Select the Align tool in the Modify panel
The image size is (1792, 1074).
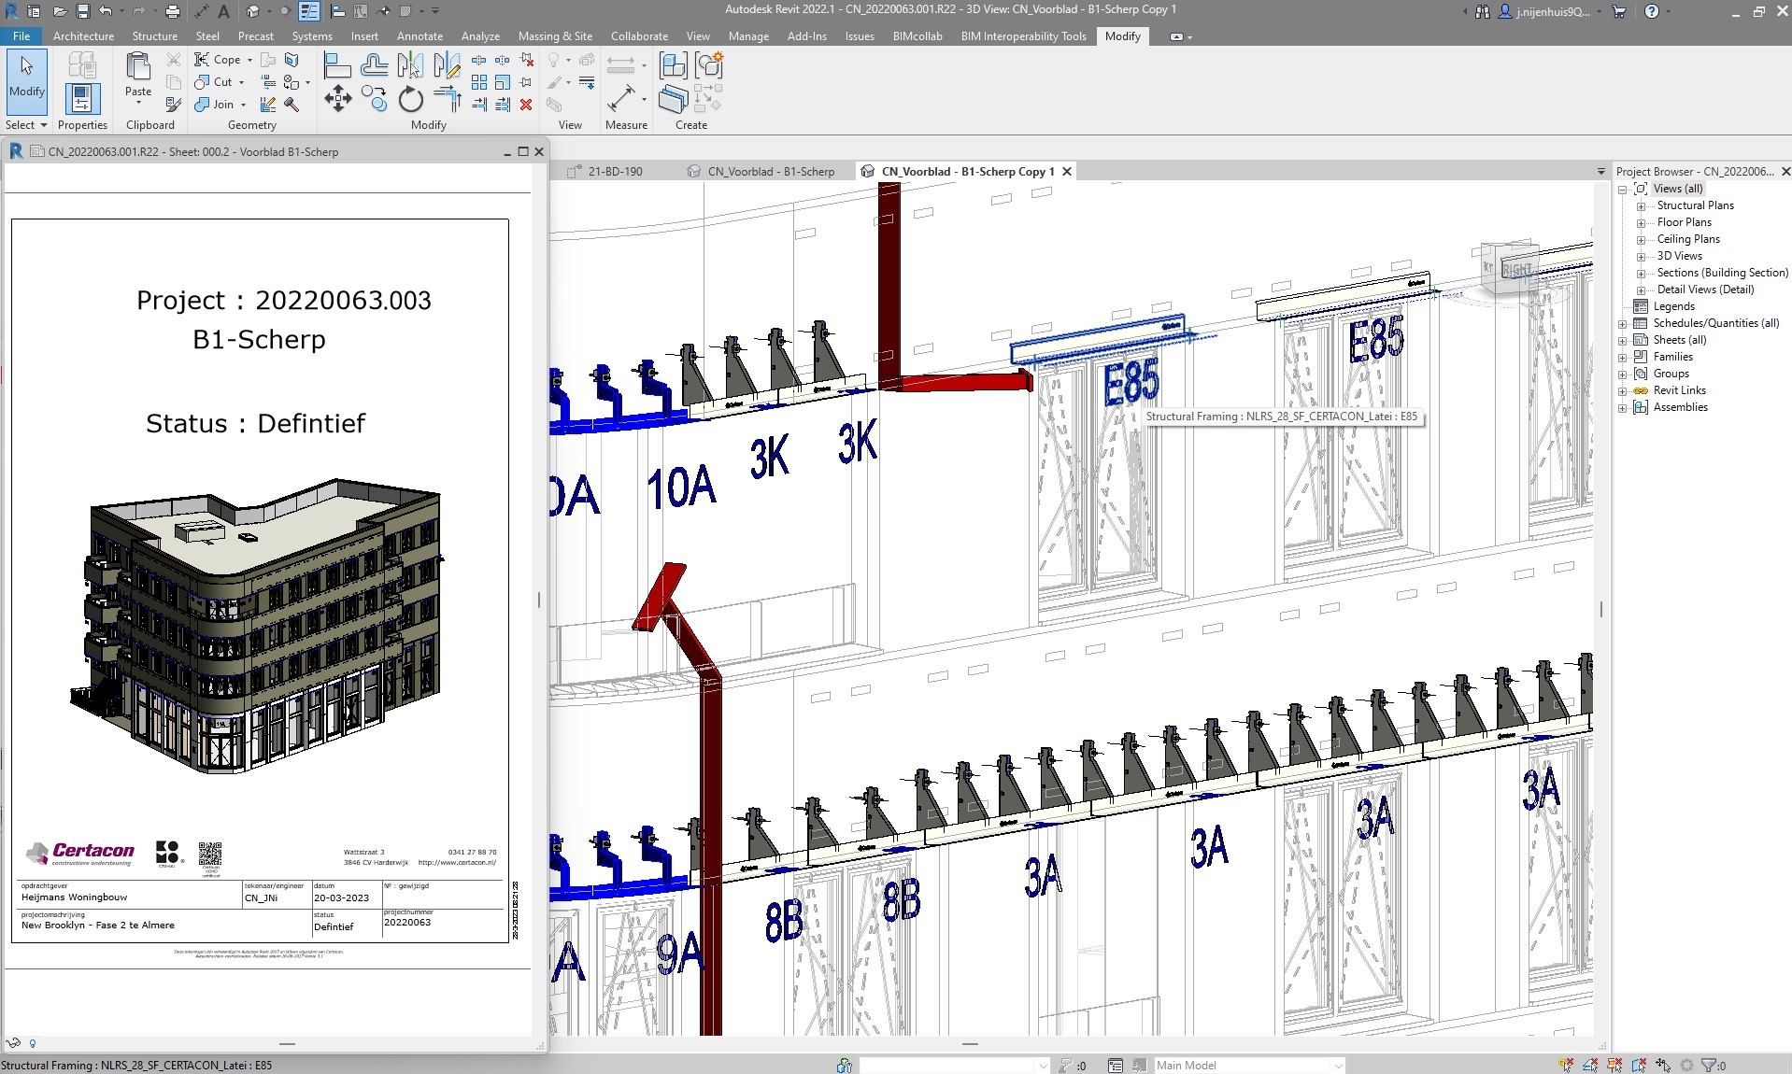(x=336, y=64)
